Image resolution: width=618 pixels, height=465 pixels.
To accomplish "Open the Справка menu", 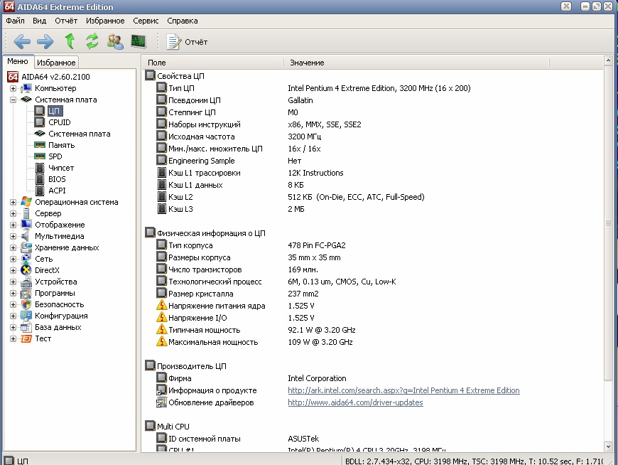I will pyautogui.click(x=183, y=21).
